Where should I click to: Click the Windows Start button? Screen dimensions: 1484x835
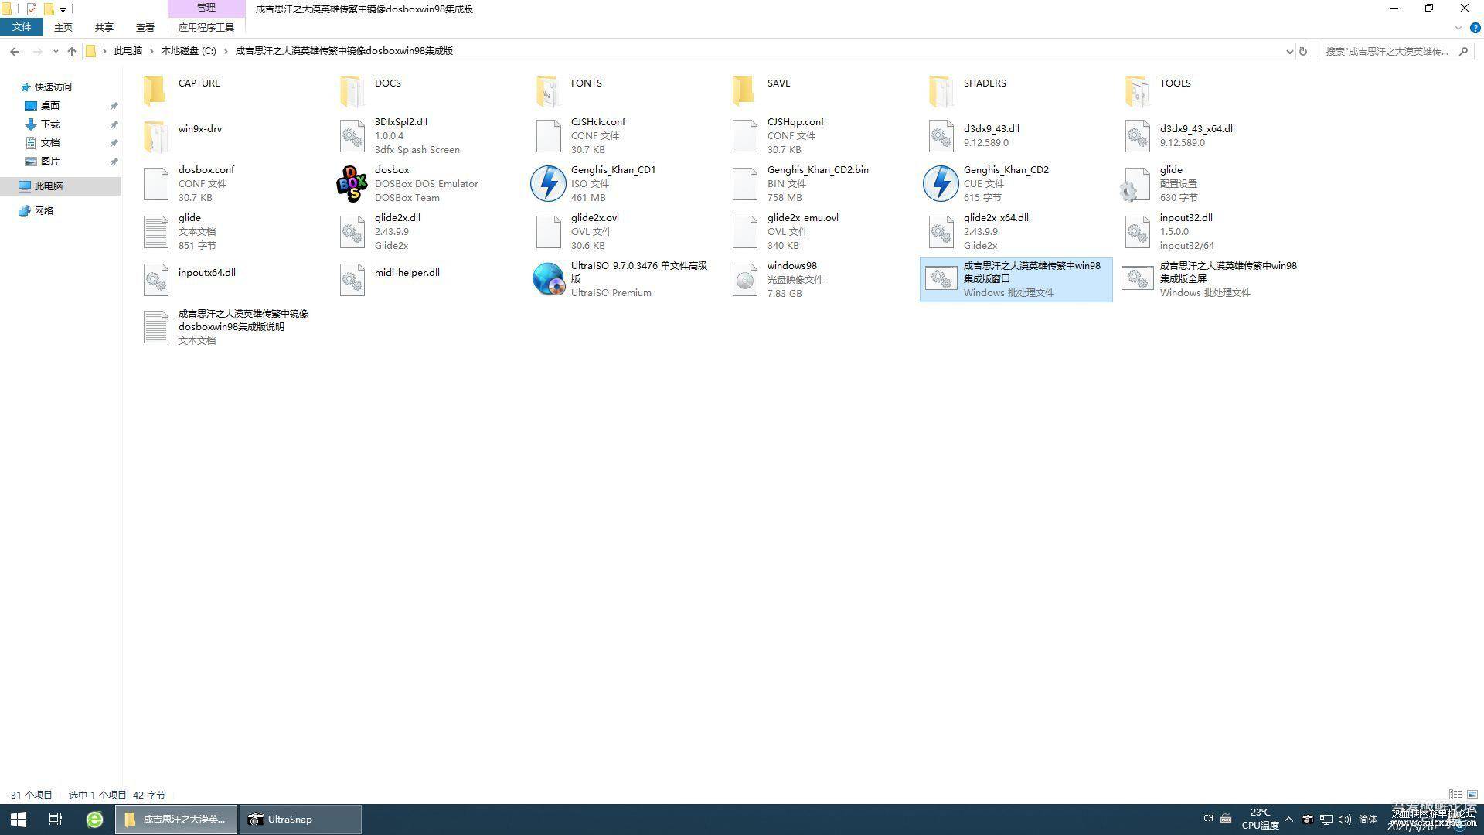tap(19, 820)
